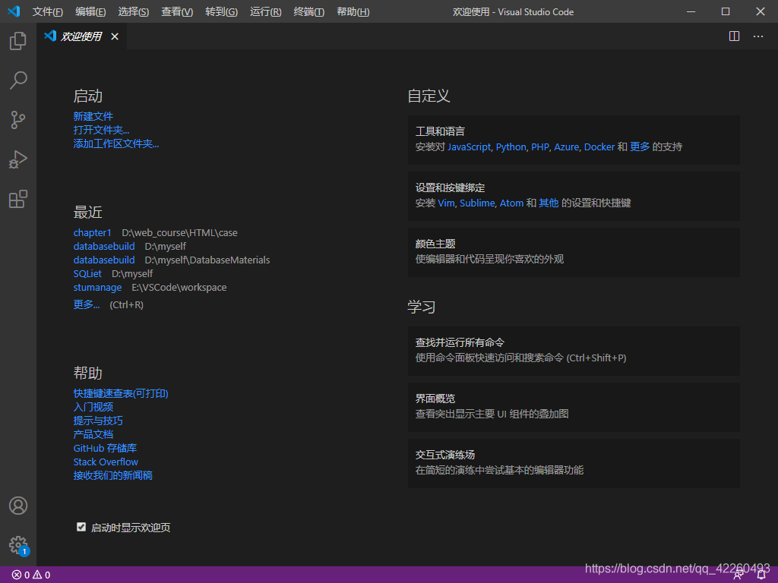Open the notifications bell in the status bar
Screen dimensions: 778x583
(x=761, y=575)
